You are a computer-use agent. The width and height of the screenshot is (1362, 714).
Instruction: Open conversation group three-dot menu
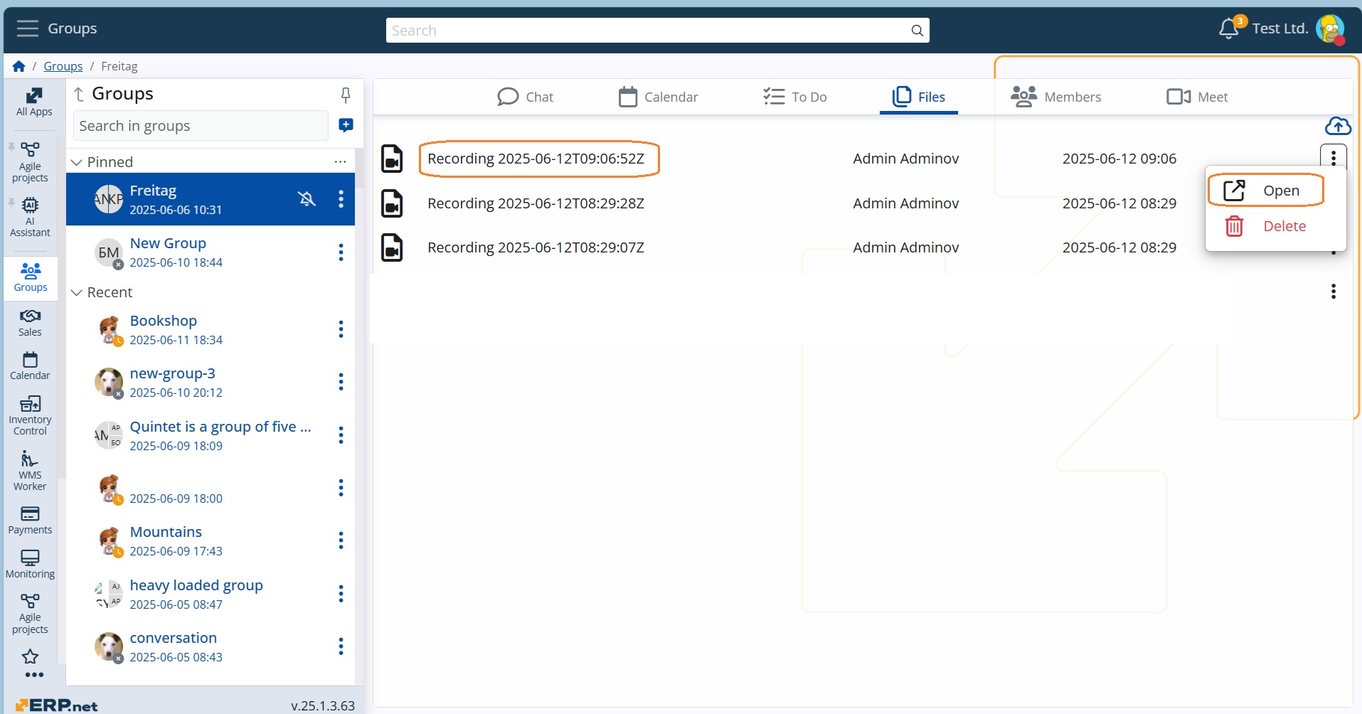pos(341,646)
